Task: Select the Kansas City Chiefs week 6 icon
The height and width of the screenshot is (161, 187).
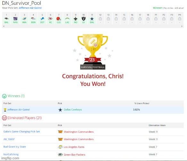Action: (x=50, y=19)
